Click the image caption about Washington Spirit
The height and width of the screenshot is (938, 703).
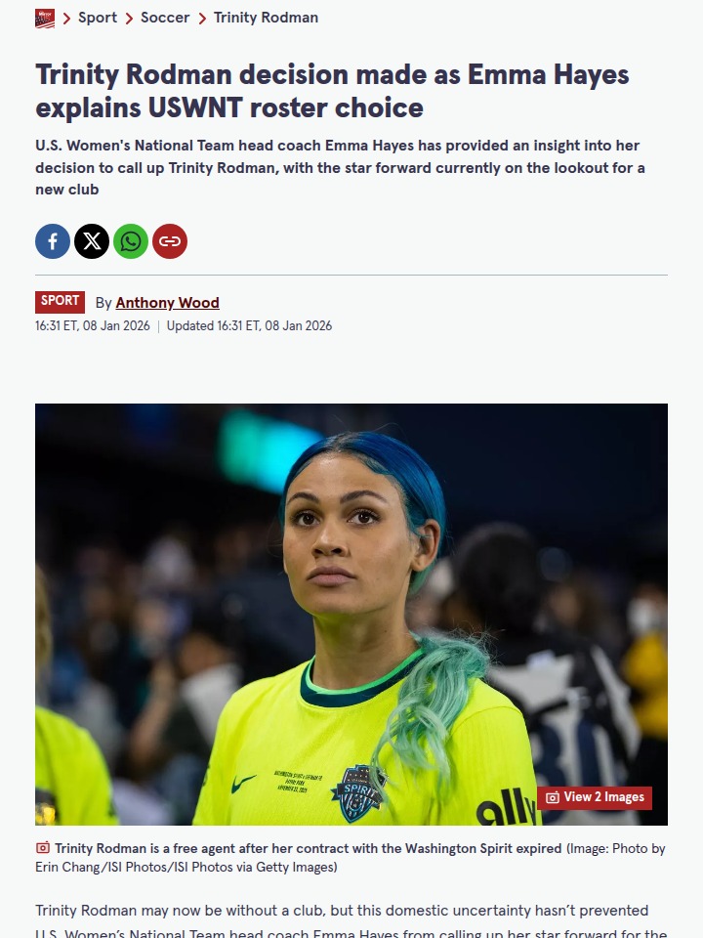tap(351, 857)
